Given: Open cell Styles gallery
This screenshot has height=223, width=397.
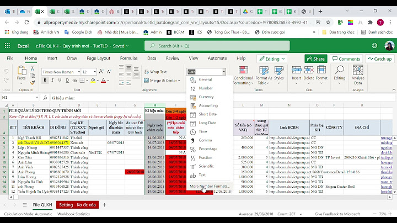Looking at the screenshot, I should (x=279, y=75).
